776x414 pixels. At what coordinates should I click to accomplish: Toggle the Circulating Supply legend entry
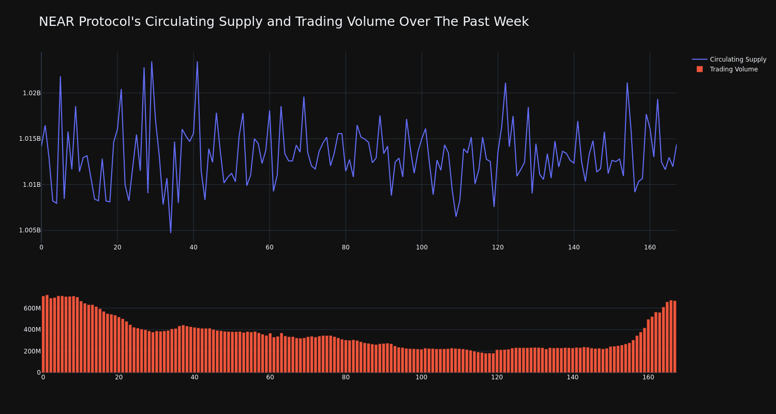[x=729, y=60]
